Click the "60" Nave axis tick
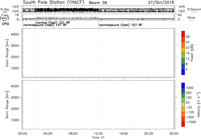This screenshot has width=201, height=139. point(180,15)
